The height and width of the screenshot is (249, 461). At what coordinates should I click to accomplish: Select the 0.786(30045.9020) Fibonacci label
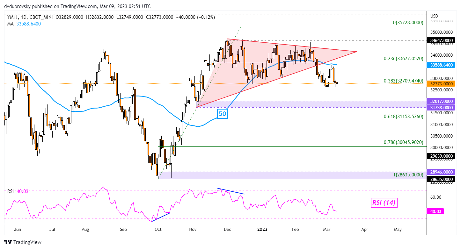403,143
